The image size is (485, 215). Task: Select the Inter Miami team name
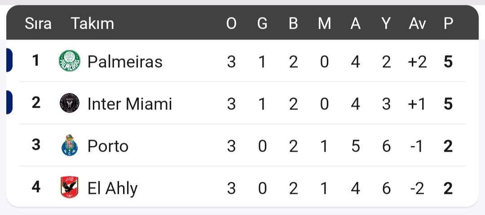coord(130,104)
